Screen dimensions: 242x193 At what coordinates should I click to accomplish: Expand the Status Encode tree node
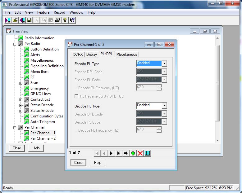(x=21, y=111)
